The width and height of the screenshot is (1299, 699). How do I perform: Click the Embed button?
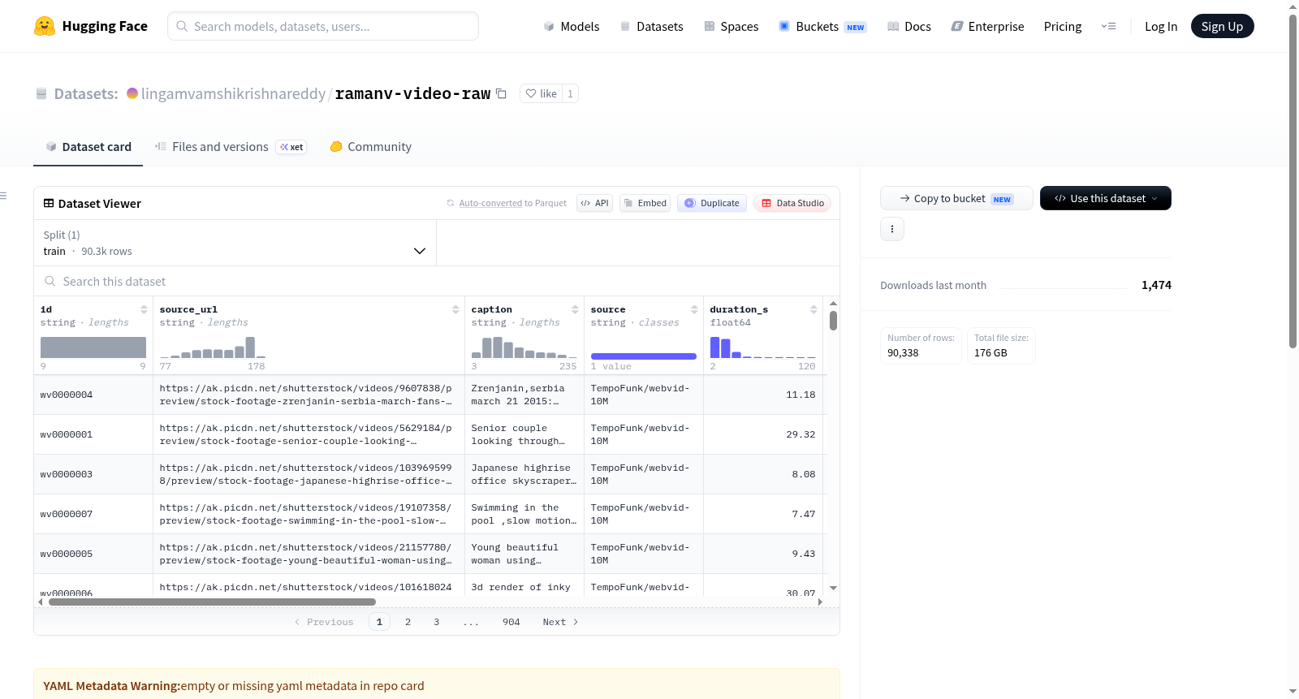point(645,203)
